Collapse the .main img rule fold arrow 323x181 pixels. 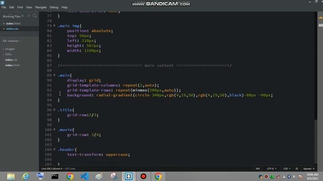point(55,26)
